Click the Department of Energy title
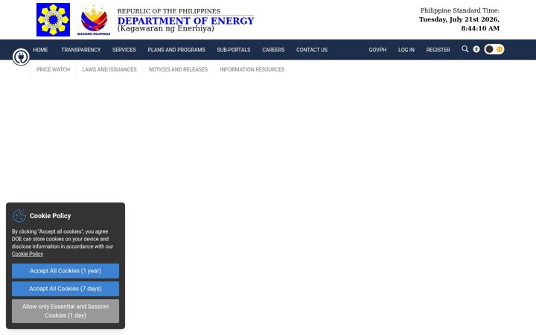Viewport: 536px width, 335px height. [185, 21]
